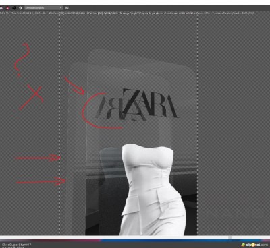This screenshot has height=248, width=270.
Task: Click the horizontal scrollbar thumb below the viewport
Action: pyautogui.click(x=230, y=237)
